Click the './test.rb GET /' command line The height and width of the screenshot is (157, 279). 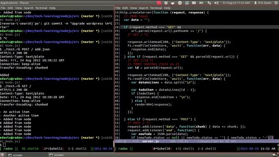17,86
